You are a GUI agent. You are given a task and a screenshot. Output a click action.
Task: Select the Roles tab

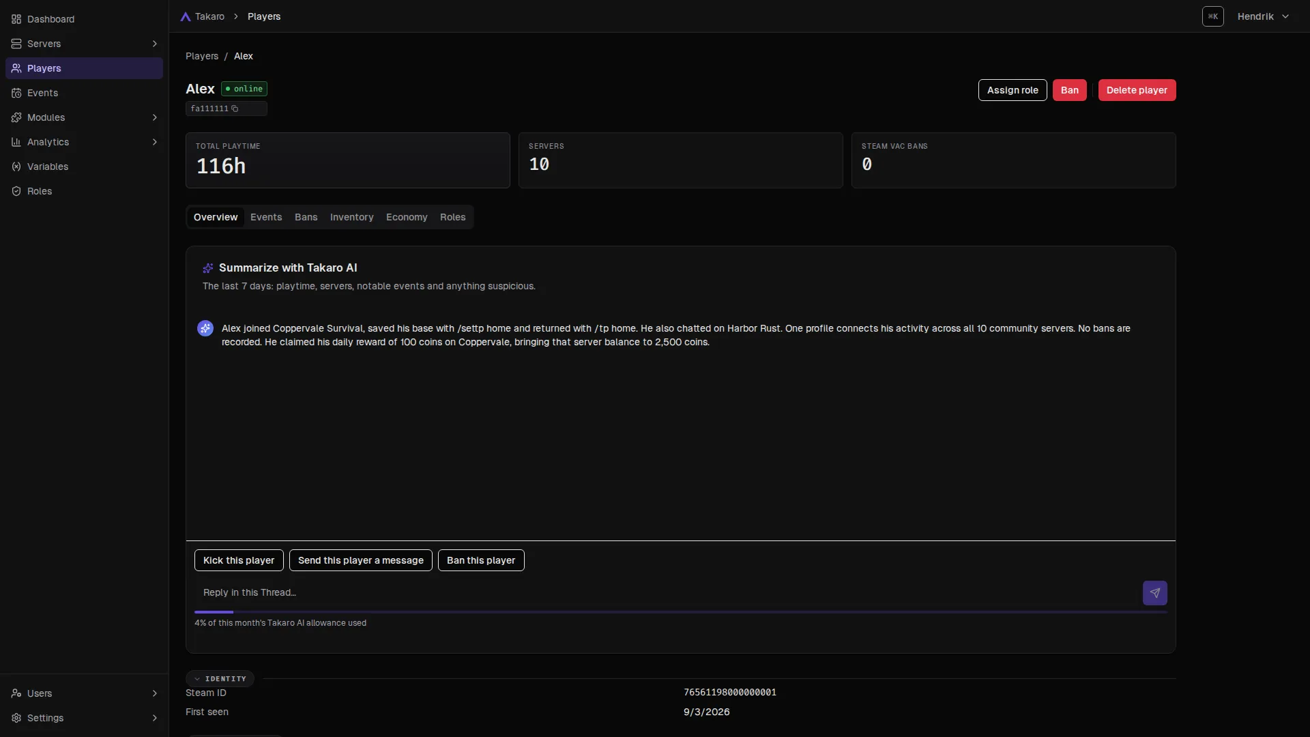[452, 217]
